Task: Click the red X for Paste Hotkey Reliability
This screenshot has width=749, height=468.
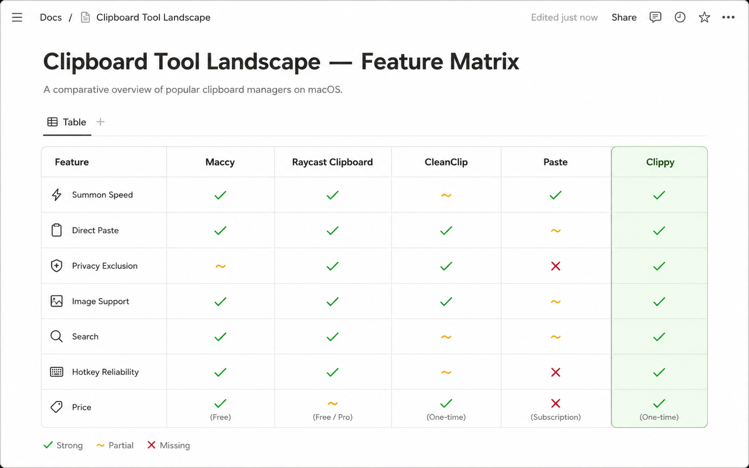Action: 556,372
